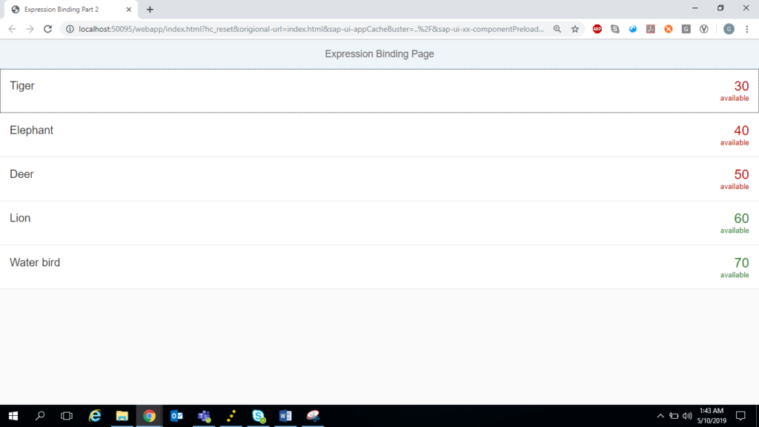The height and width of the screenshot is (427, 759).
Task: Select the Water bird list item
Action: tap(379, 267)
